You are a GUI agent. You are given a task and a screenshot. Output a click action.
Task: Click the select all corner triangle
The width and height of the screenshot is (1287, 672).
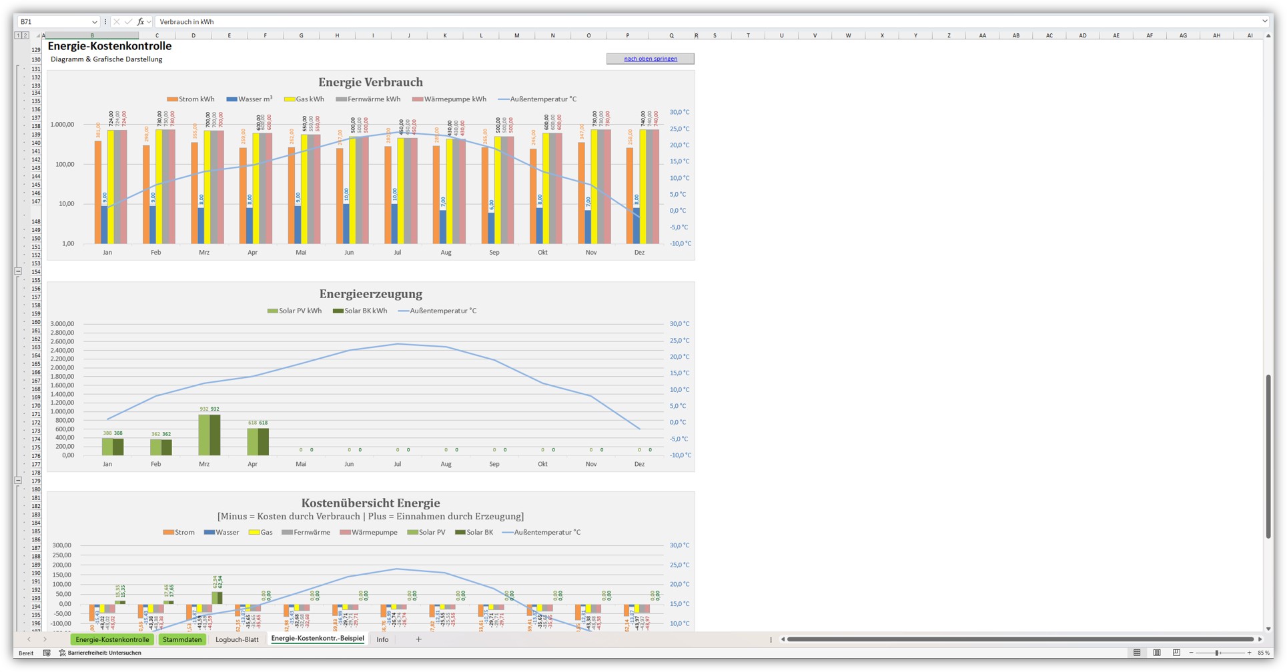pyautogui.click(x=39, y=35)
